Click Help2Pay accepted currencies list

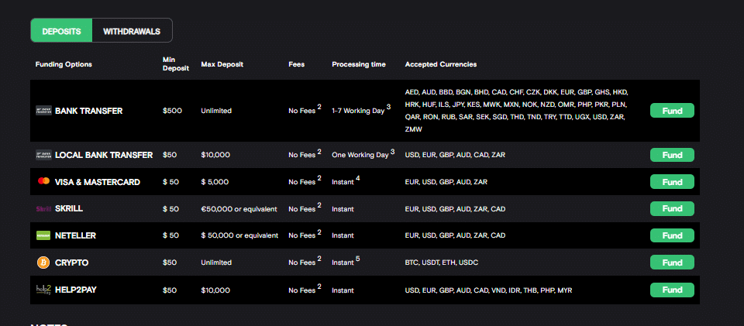click(x=489, y=290)
